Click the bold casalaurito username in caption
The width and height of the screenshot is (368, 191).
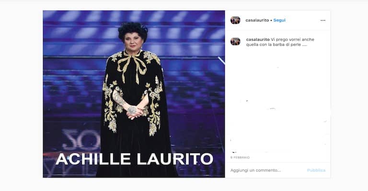[258, 40]
